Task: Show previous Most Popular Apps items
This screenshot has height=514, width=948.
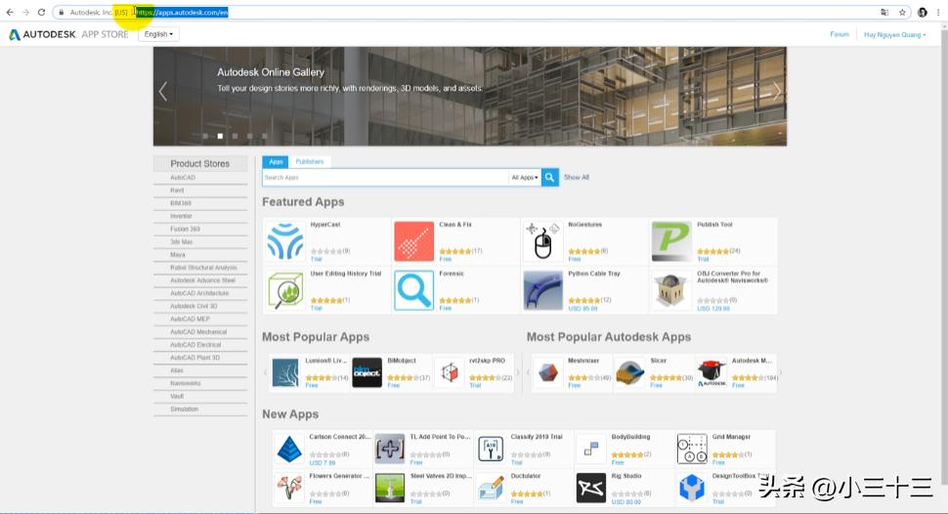Action: click(266, 372)
